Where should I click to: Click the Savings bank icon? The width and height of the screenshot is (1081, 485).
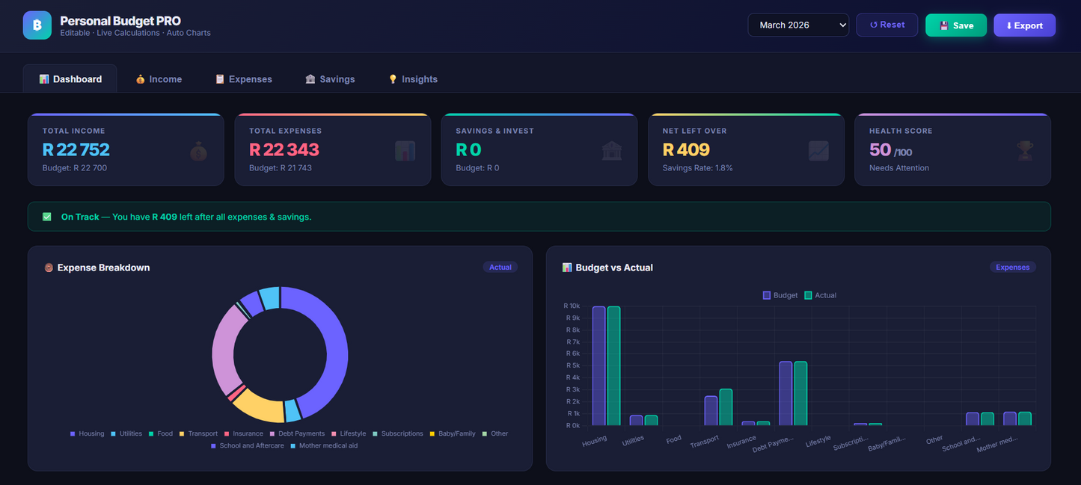310,78
